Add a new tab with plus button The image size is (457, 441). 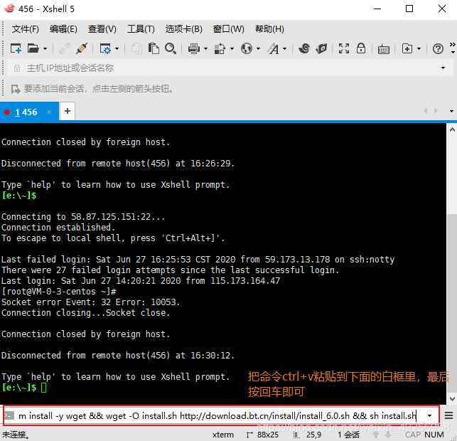(x=68, y=111)
